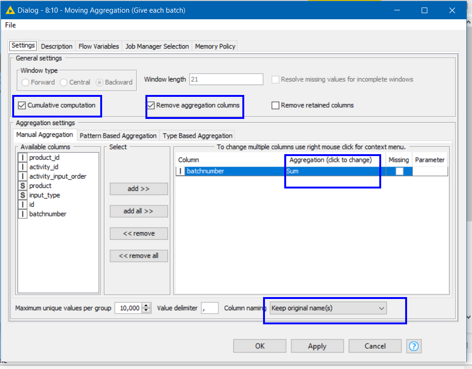472x369 pixels.
Task: Open the Flow Variables tab
Action: [99, 46]
